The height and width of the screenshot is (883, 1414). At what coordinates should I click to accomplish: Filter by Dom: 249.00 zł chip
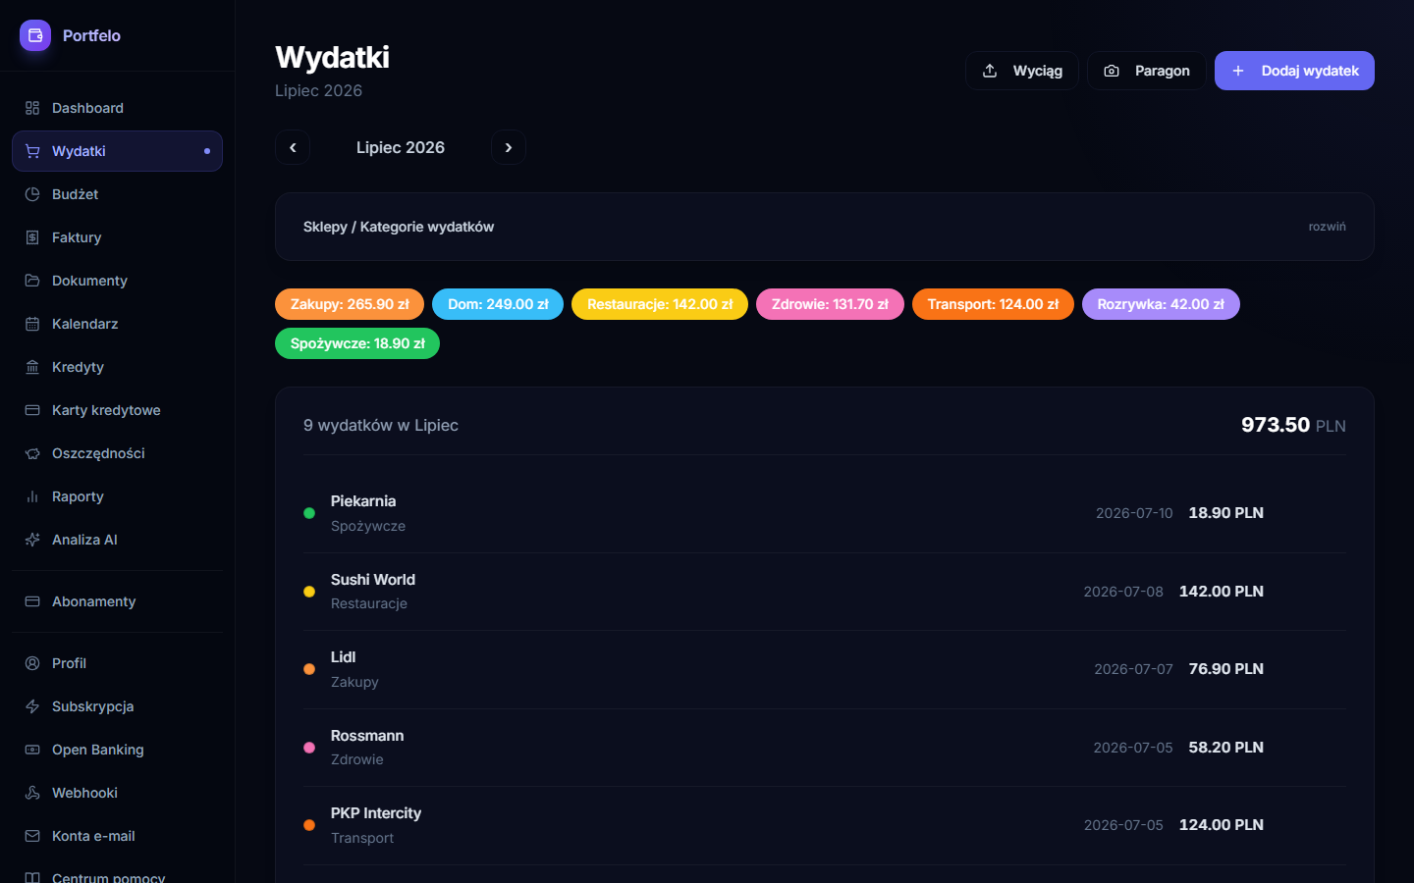point(498,304)
